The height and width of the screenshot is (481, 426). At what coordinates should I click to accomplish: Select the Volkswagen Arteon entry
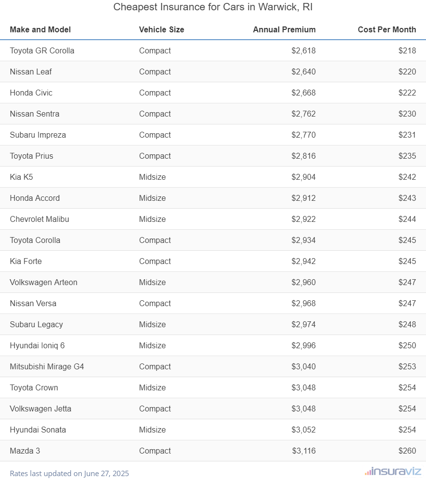[44, 282]
